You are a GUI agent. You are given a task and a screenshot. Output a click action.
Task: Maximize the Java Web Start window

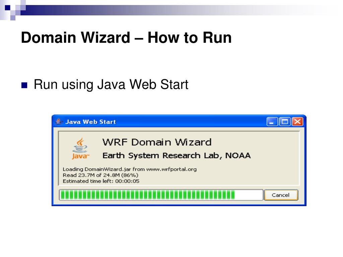click(x=285, y=121)
